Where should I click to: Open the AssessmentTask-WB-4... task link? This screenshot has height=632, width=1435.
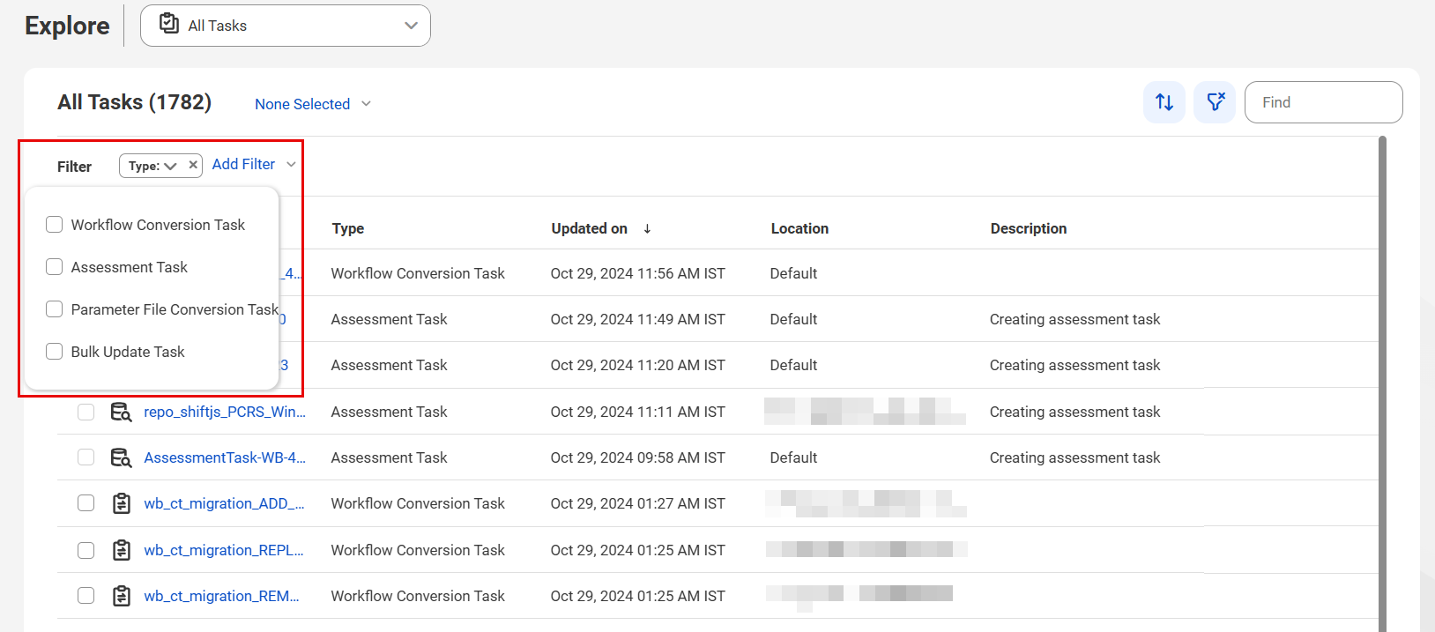coord(225,457)
